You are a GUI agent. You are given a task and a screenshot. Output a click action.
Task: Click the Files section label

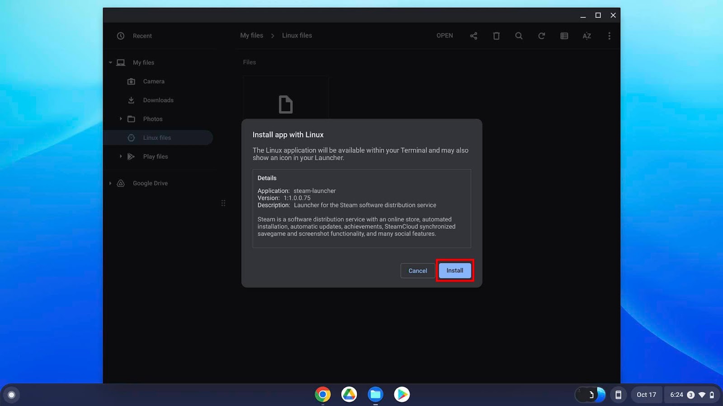249,62
